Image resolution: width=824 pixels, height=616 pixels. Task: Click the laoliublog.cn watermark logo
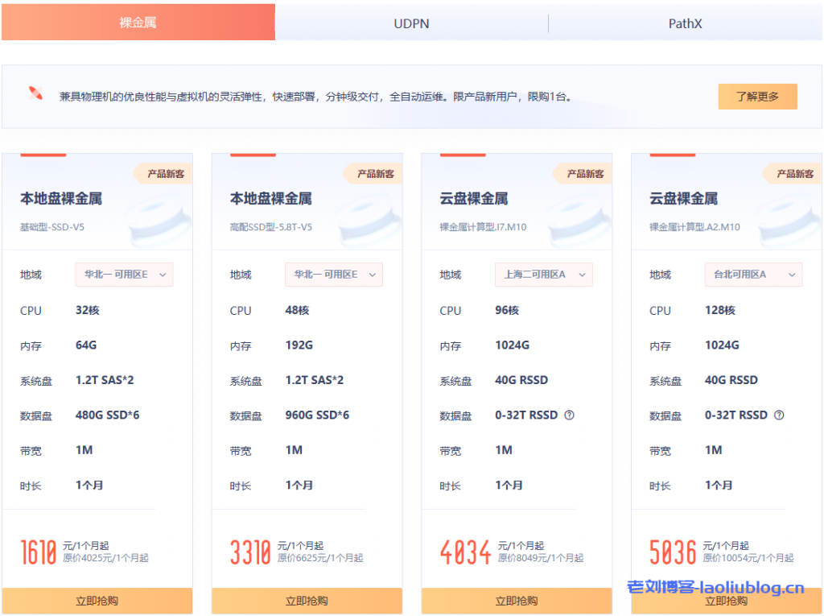pos(715,588)
